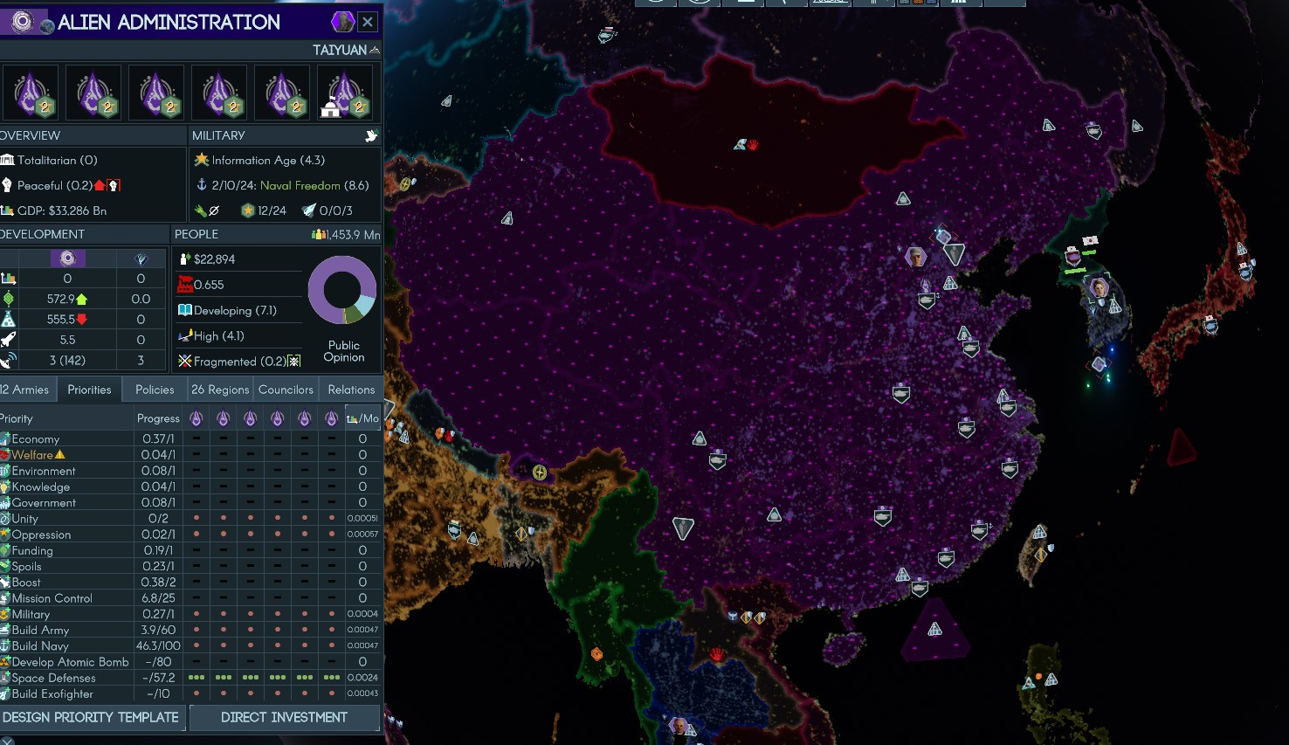The width and height of the screenshot is (1289, 745).
Task: Open the Councilors tab
Action: click(x=286, y=390)
